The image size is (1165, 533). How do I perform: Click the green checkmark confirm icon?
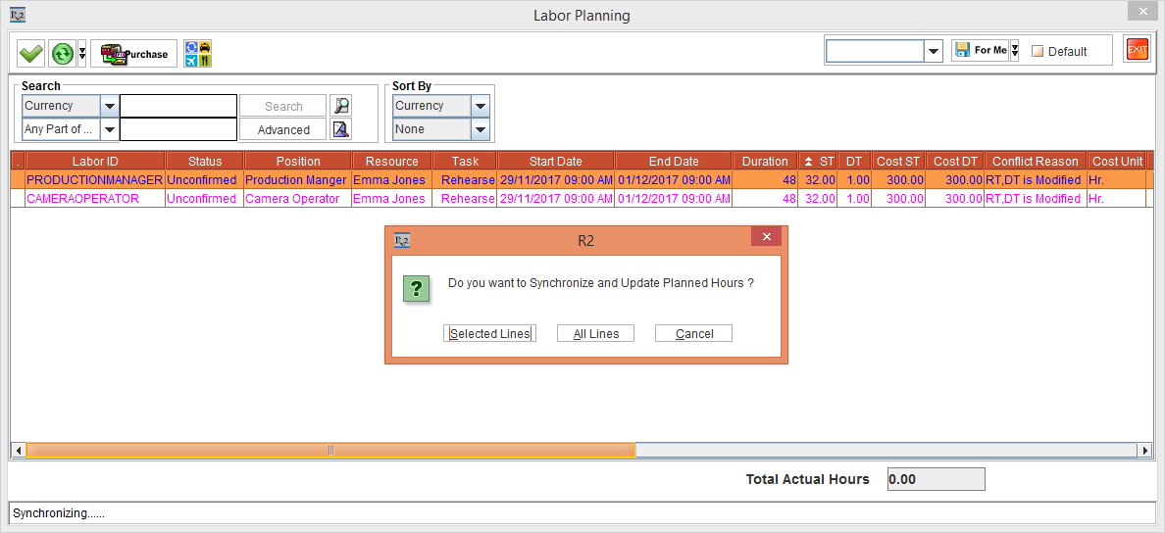coord(31,54)
